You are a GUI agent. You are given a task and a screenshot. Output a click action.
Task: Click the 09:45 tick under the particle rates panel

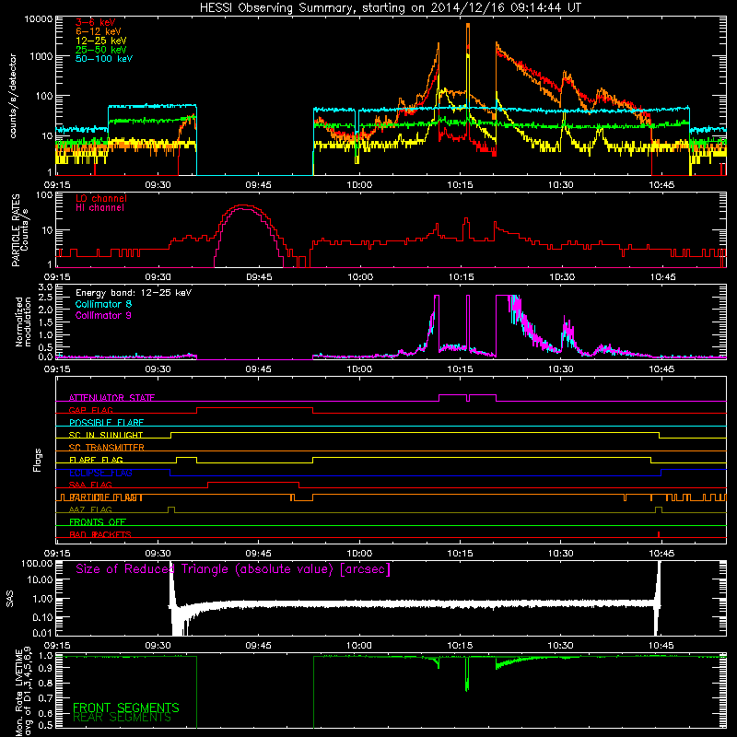coord(259,277)
